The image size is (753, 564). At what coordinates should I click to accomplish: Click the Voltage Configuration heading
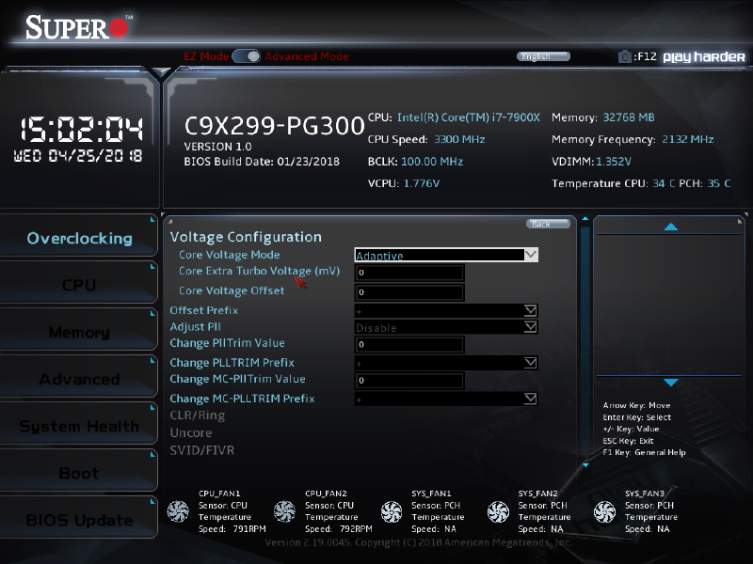pyautogui.click(x=246, y=237)
